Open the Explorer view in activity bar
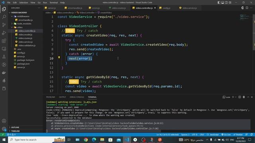The height and width of the screenshot is (143, 255). click(4, 9)
